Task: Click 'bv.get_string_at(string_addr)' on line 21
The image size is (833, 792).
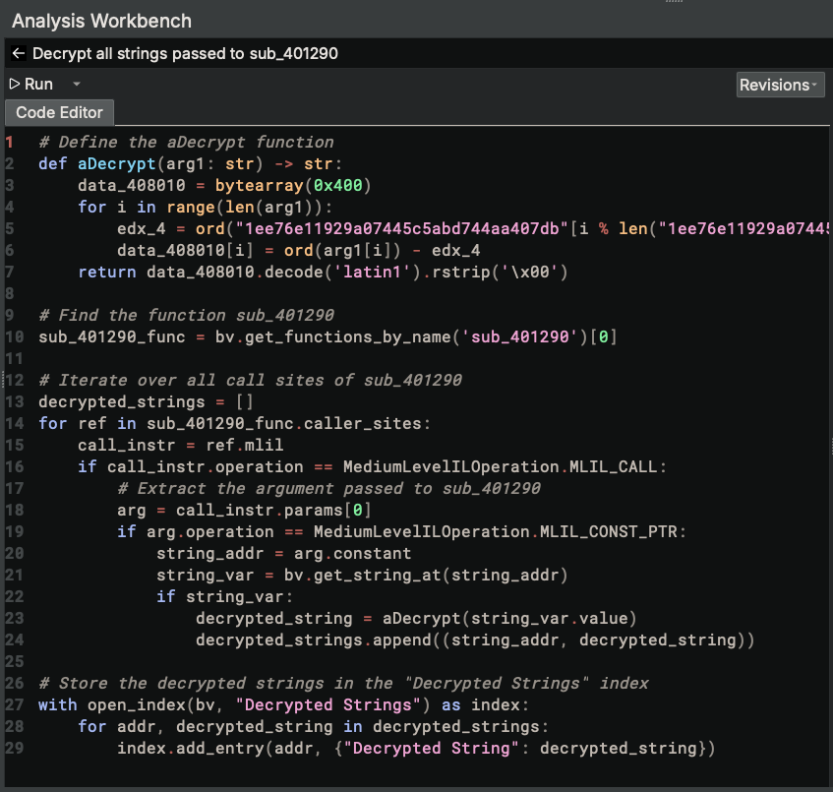Action: pos(426,576)
